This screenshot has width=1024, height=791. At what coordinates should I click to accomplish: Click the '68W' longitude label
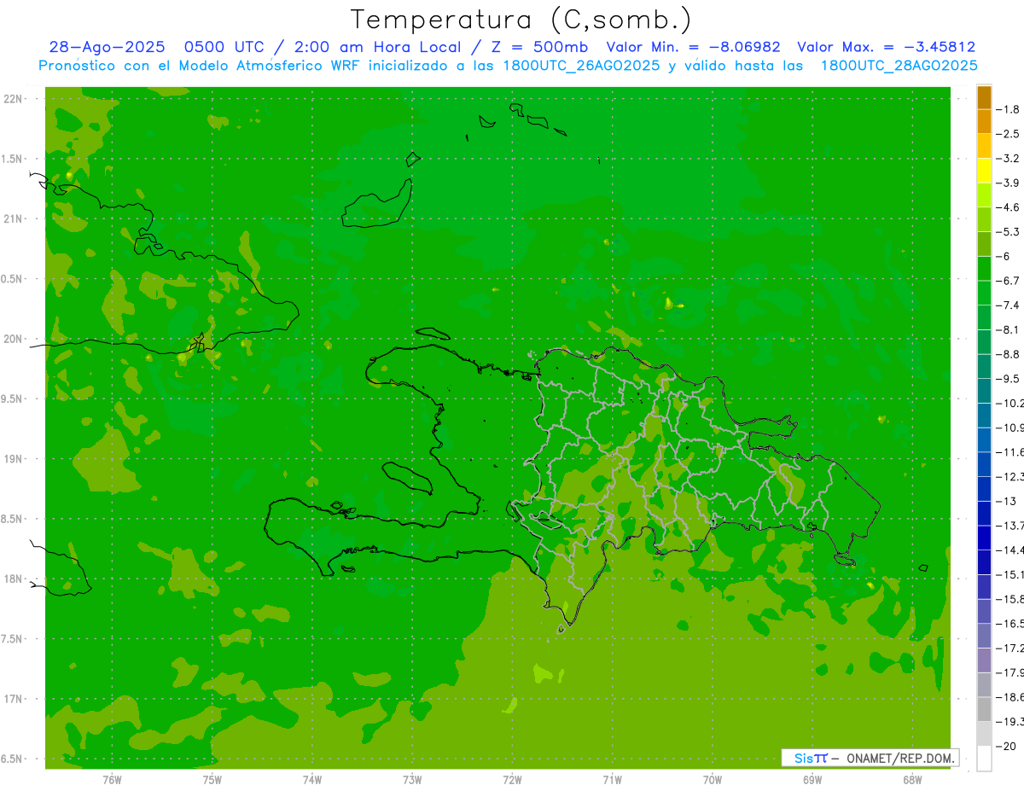click(911, 779)
